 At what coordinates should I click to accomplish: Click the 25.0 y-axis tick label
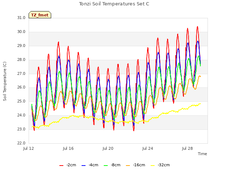pyautogui.click(x=21, y=101)
